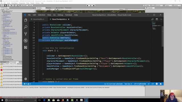This screenshot has height=102, width=182.
Task: Open the Unity Layers dropdown
Action: point(168,6)
